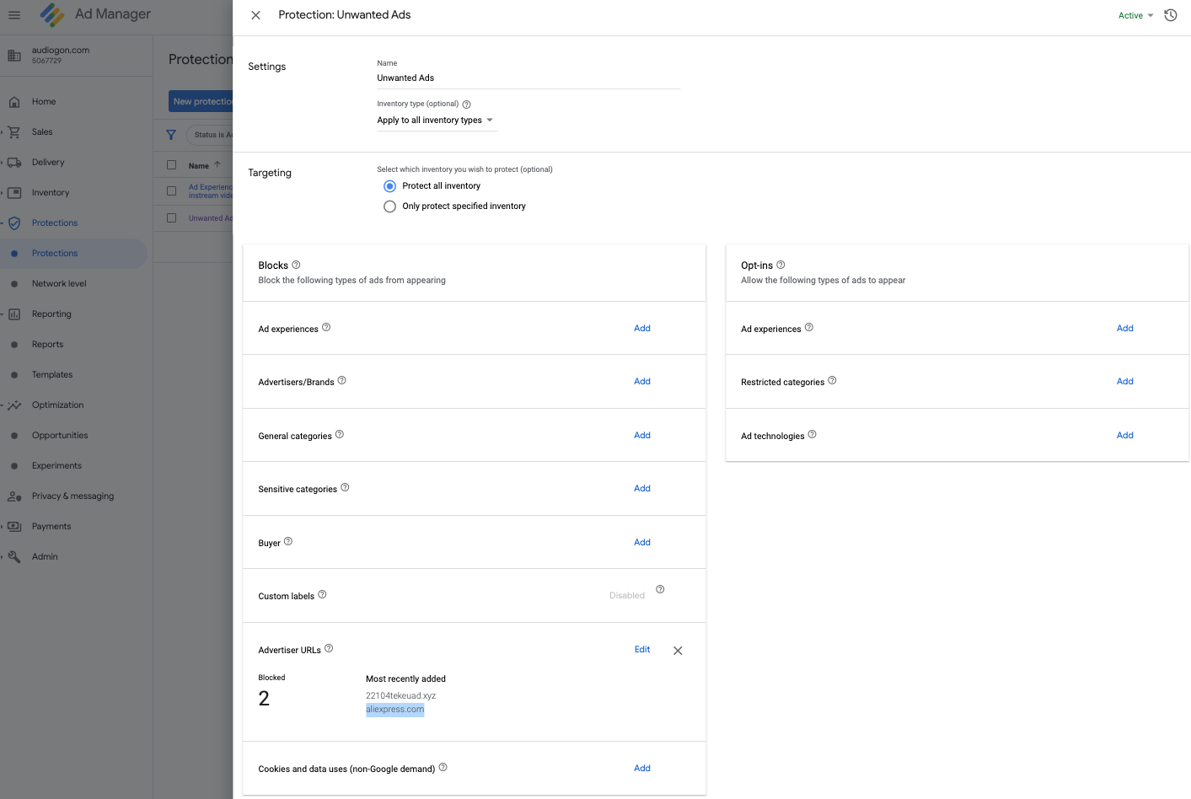
Task: Check the Ad Experience row checkbox
Action: click(171, 191)
